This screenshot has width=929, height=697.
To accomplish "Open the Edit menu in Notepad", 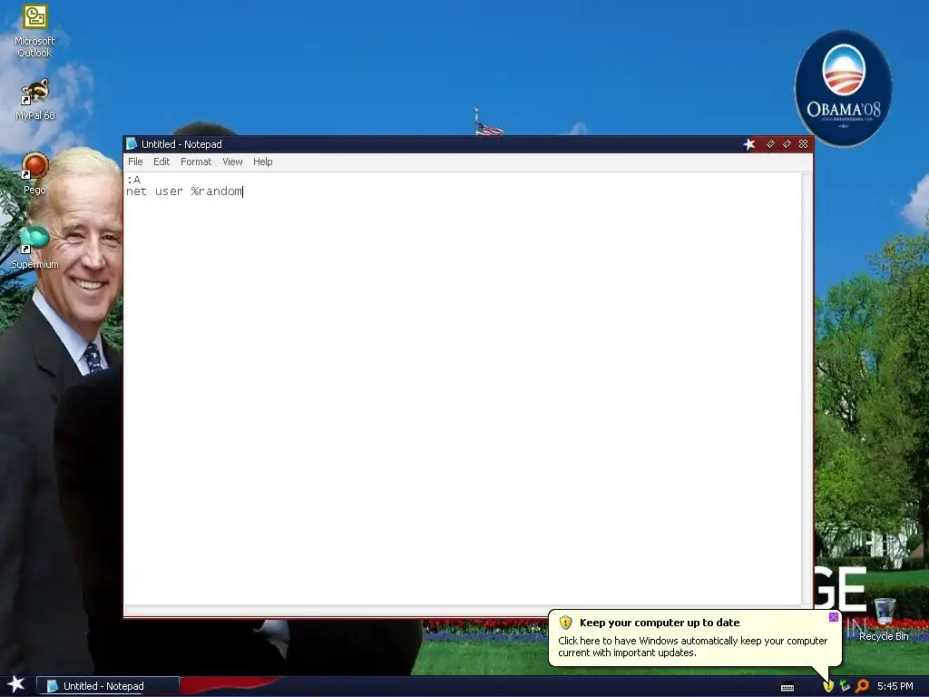I will (x=161, y=162).
